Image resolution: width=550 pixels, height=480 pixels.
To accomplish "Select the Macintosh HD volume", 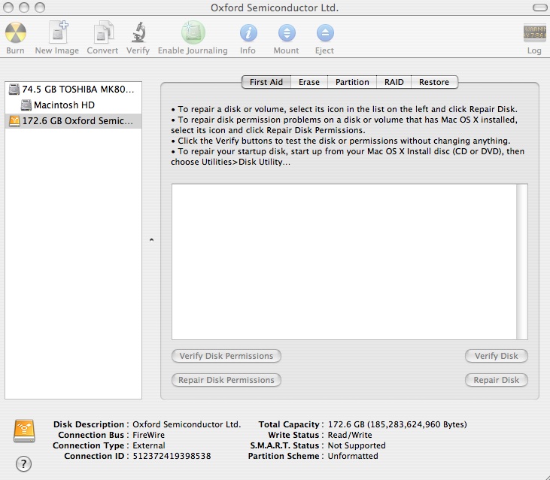I will click(73, 105).
